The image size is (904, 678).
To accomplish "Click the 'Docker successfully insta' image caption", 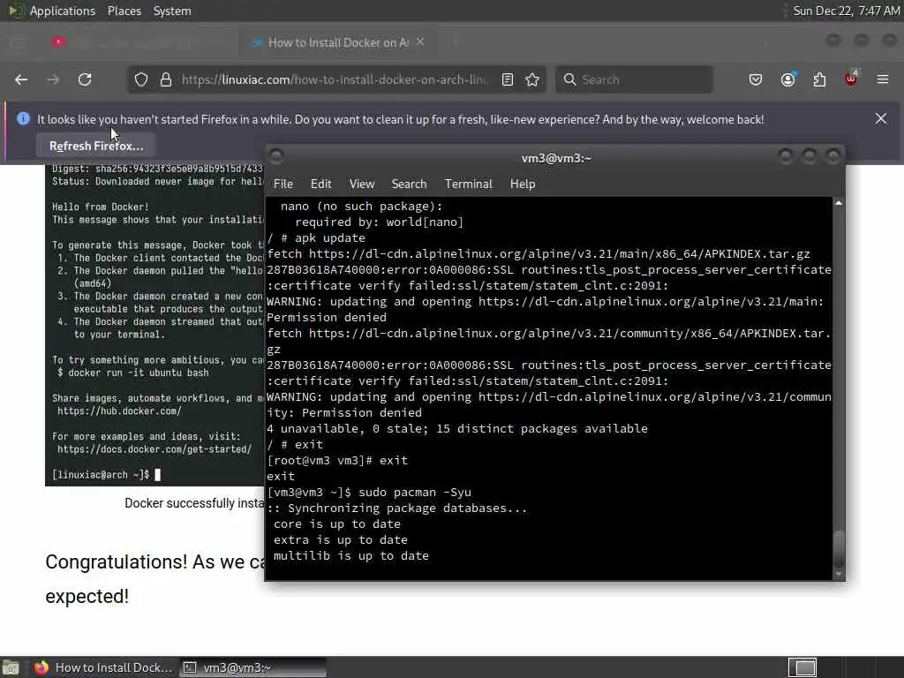I will pyautogui.click(x=193, y=503).
